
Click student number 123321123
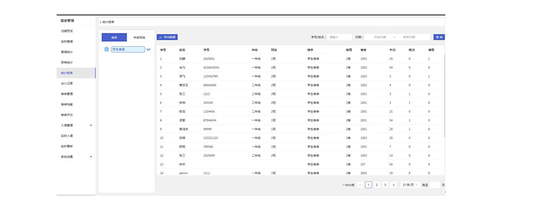(x=211, y=138)
